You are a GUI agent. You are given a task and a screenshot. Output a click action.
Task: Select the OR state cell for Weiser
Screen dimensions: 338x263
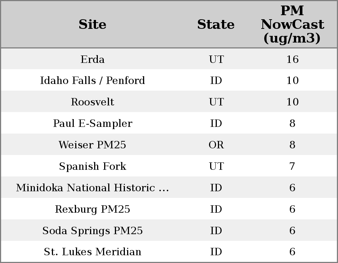(x=216, y=145)
